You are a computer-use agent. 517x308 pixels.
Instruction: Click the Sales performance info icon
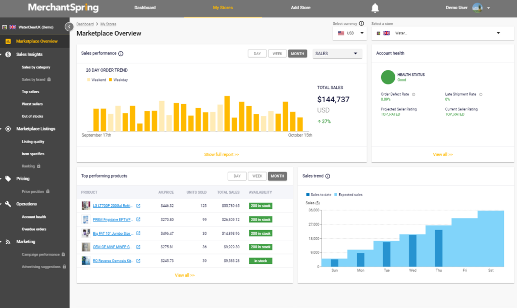[x=121, y=54]
